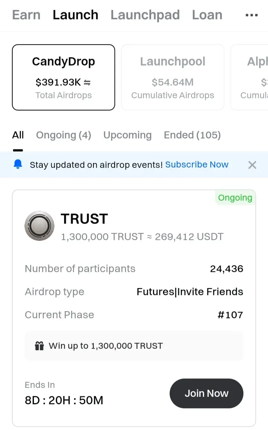
Task: Switch to the Launchpad tab
Action: 145,15
